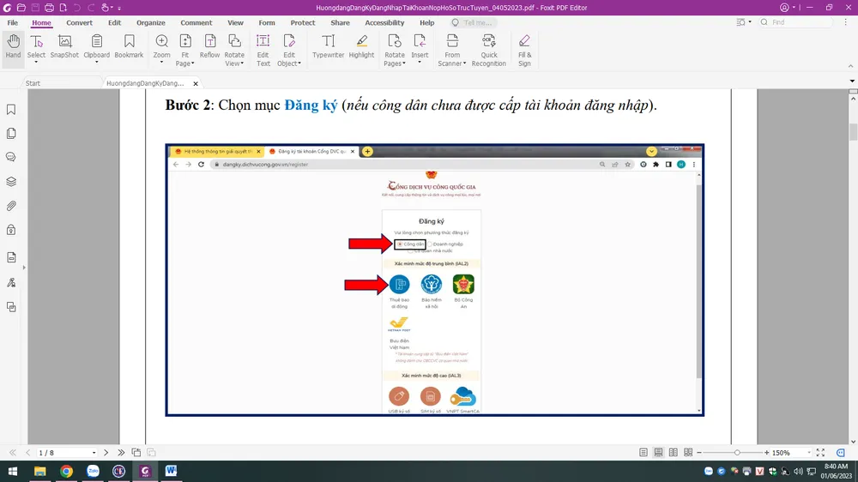858x482 pixels.
Task: Go to next page arrow
Action: (106, 452)
